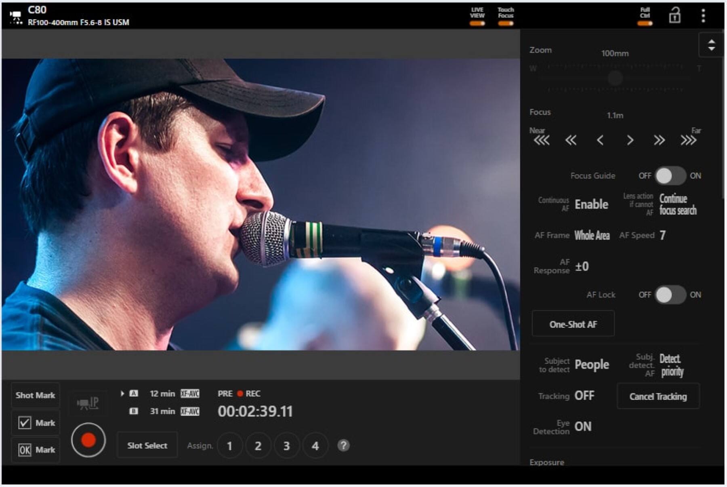Select the Full Ctrl mode

(645, 16)
